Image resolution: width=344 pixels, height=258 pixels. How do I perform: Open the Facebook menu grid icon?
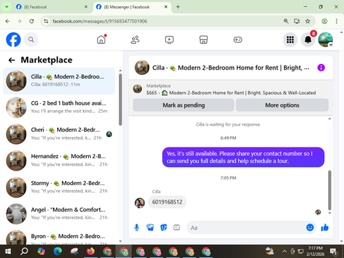pos(290,40)
